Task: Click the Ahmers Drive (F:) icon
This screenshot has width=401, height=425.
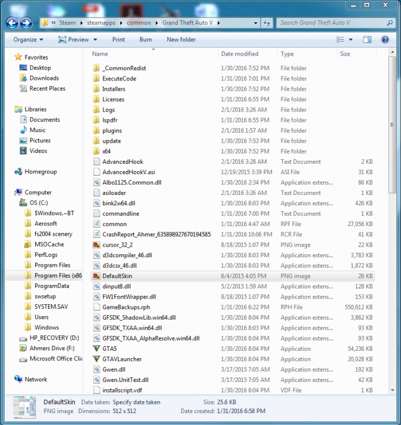Action: pos(23,348)
